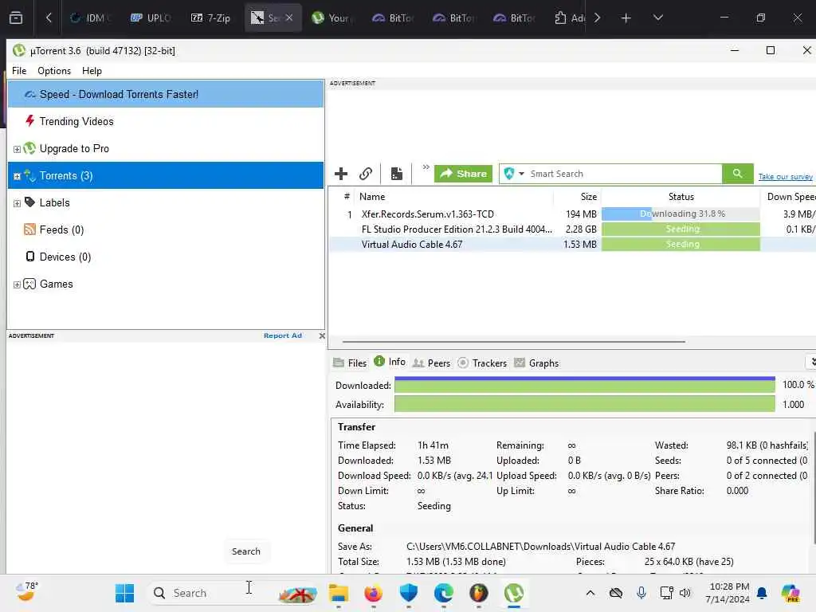Open File Explorer from taskbar
This screenshot has height=612, width=816.
pyautogui.click(x=338, y=593)
